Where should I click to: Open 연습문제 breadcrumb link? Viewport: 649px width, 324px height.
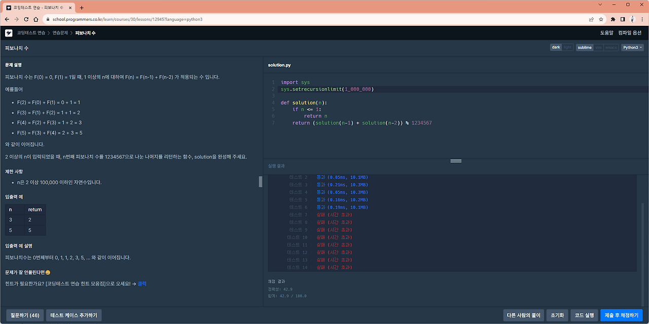tap(60, 33)
